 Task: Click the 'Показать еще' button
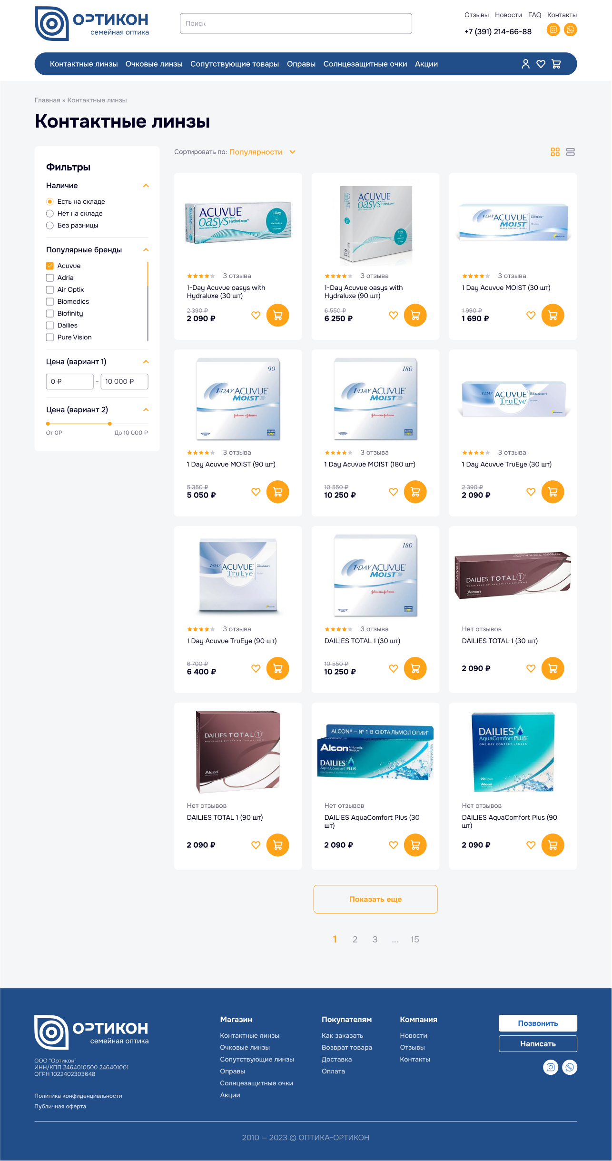tap(375, 899)
